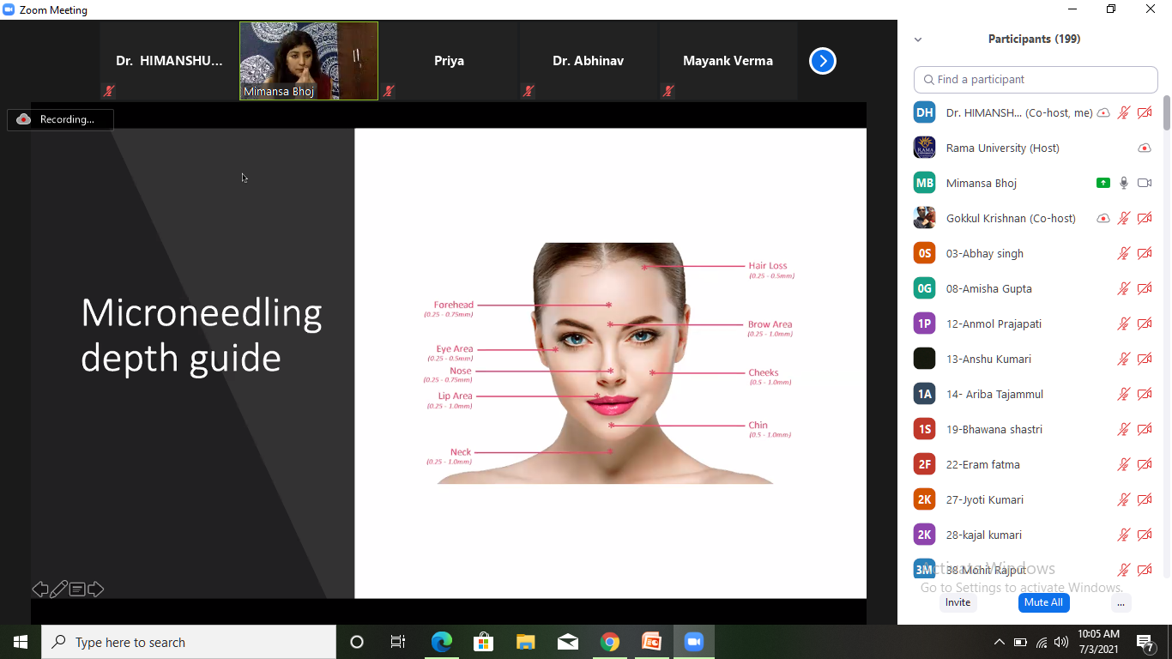Viewport: 1172px width, 659px height.
Task: Click muted mic icon for 22-Eram fatma
Action: coord(1124,465)
